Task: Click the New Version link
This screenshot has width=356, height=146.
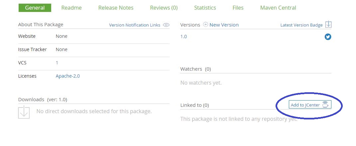Action: pos(224,25)
